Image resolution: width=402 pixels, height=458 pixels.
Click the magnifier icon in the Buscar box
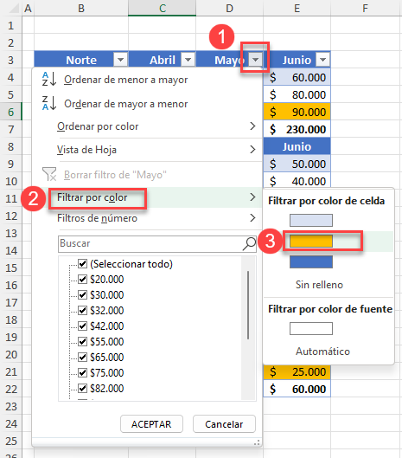point(249,243)
